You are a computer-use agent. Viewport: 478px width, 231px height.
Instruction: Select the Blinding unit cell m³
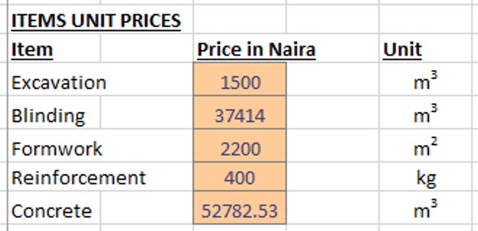pyautogui.click(x=425, y=113)
